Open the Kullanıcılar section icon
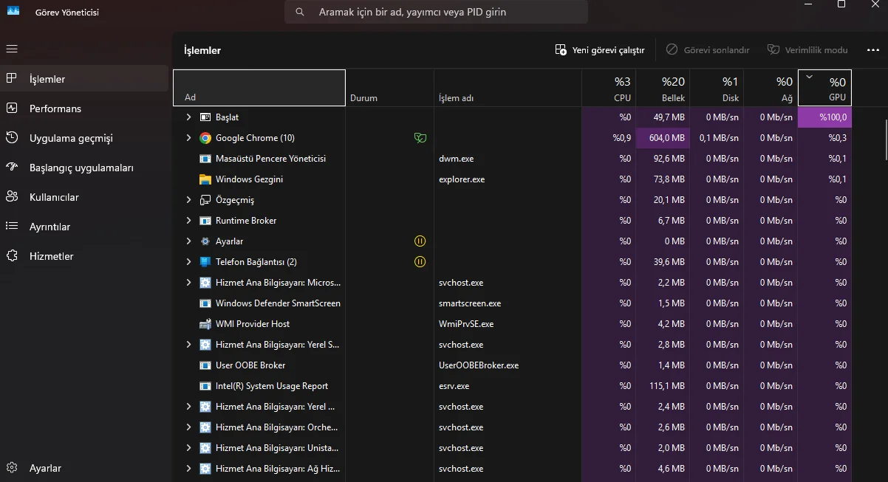The image size is (888, 482). click(x=12, y=197)
